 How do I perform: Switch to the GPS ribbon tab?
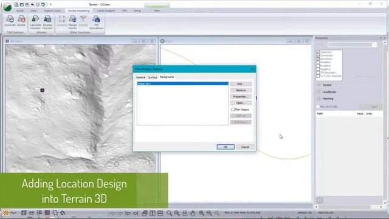coord(125,11)
